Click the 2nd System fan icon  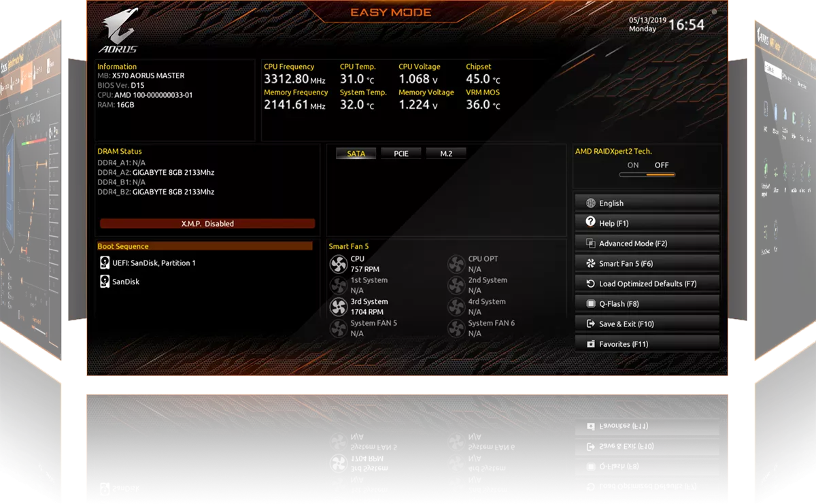coord(456,286)
